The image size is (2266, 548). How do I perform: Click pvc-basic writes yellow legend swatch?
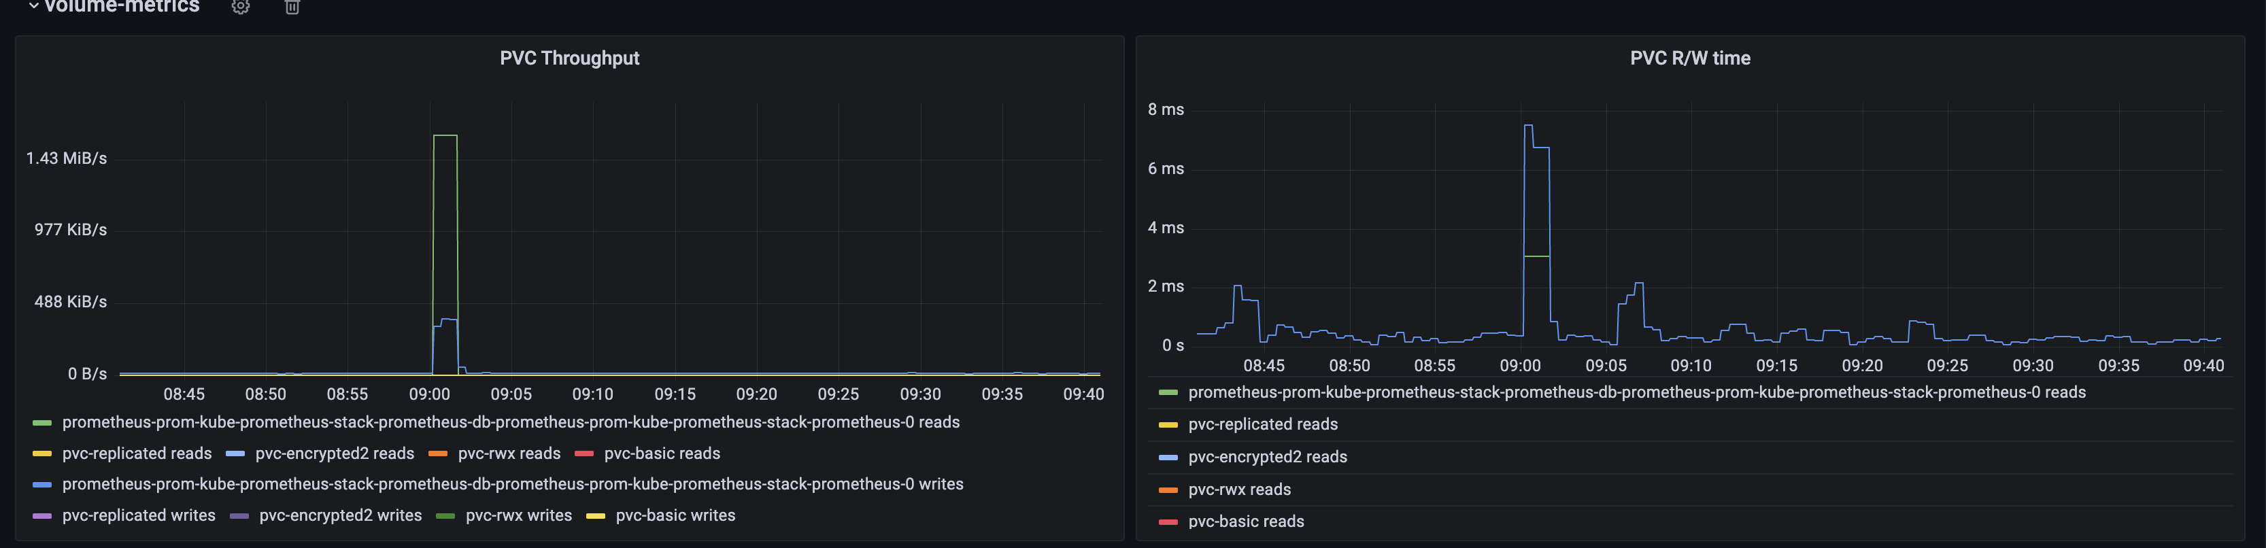click(x=596, y=516)
